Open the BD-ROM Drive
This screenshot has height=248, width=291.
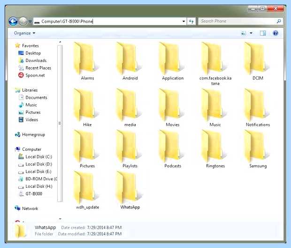pos(38,179)
